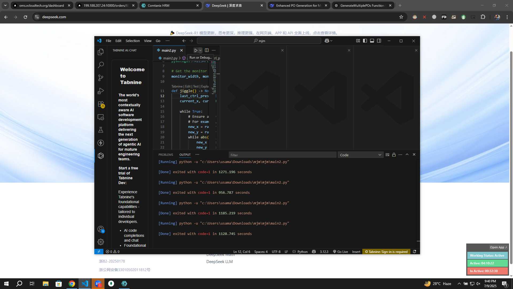Screen dimensions: 513x289
Task: Click Customize Layout icon
Action: click(358, 41)
